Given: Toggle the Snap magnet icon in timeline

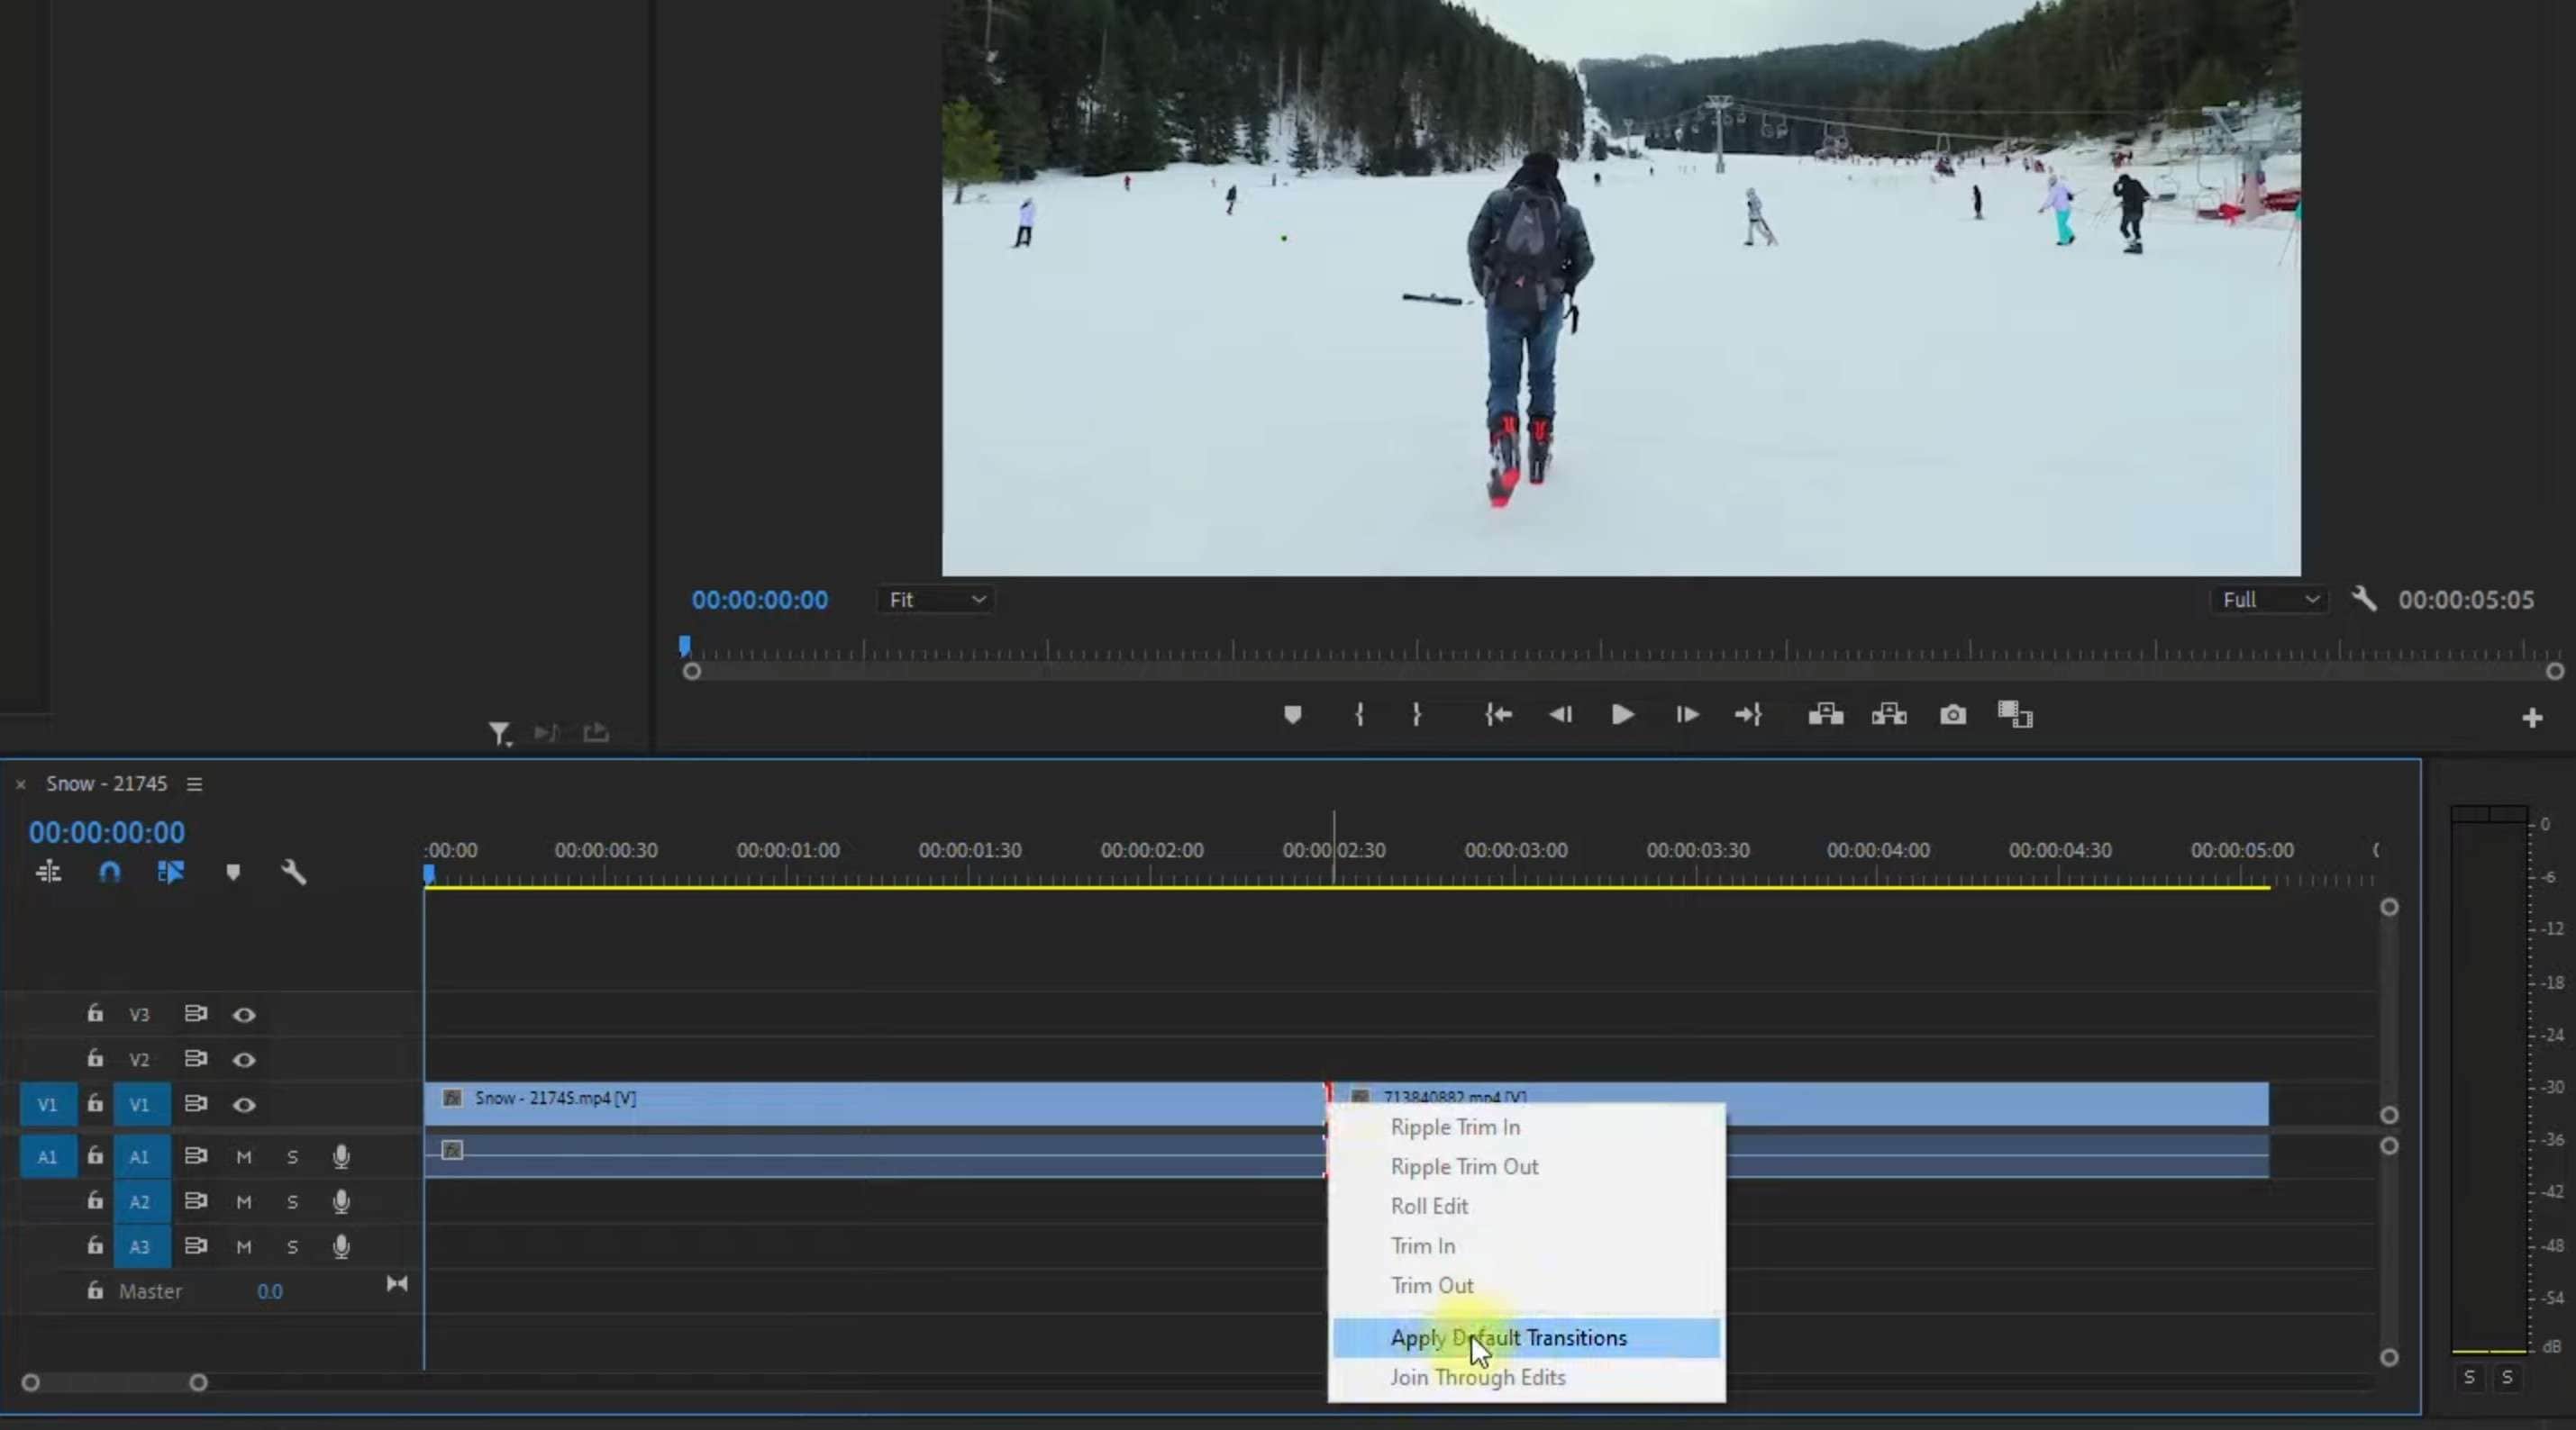Looking at the screenshot, I should pyautogui.click(x=110, y=873).
